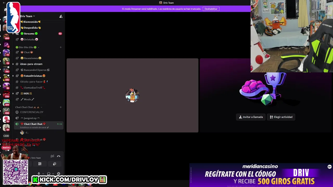
Task: Add a channel to Chat Chat Chat category
Action: pyautogui.click(x=61, y=107)
